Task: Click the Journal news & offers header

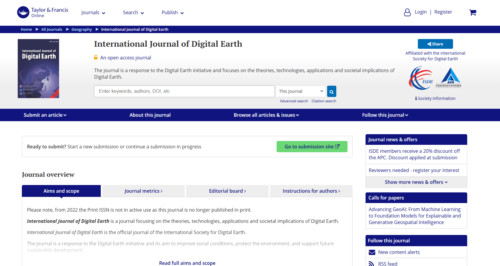Action: coord(416,140)
